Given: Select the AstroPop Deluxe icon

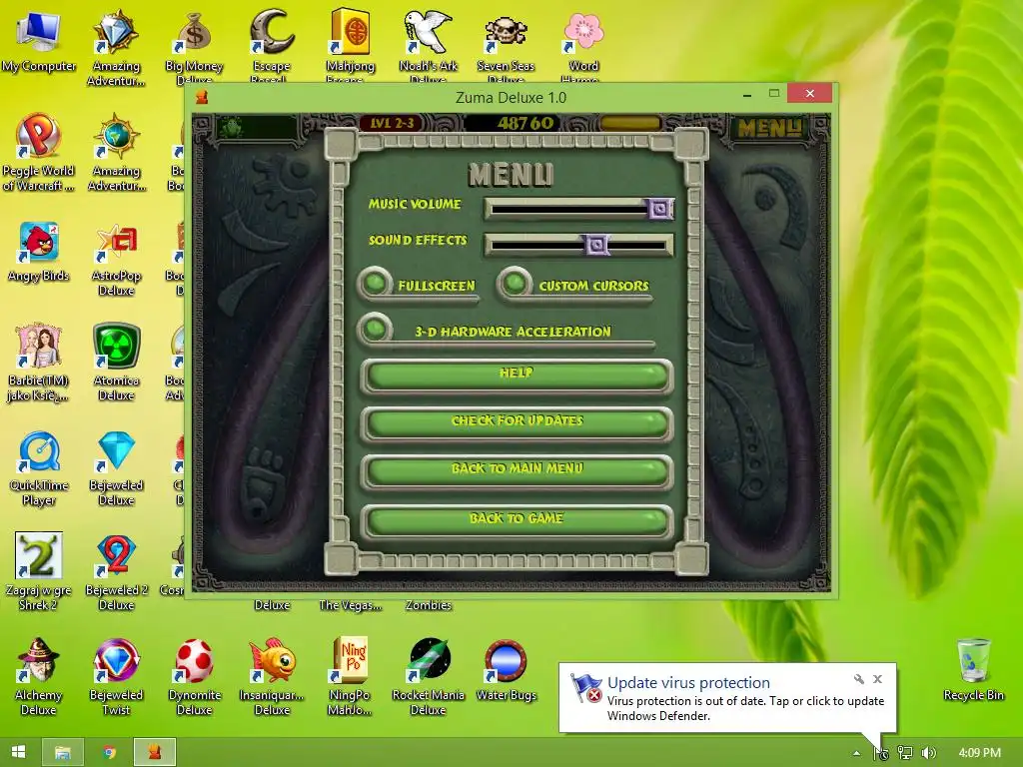Looking at the screenshot, I should 116,259.
